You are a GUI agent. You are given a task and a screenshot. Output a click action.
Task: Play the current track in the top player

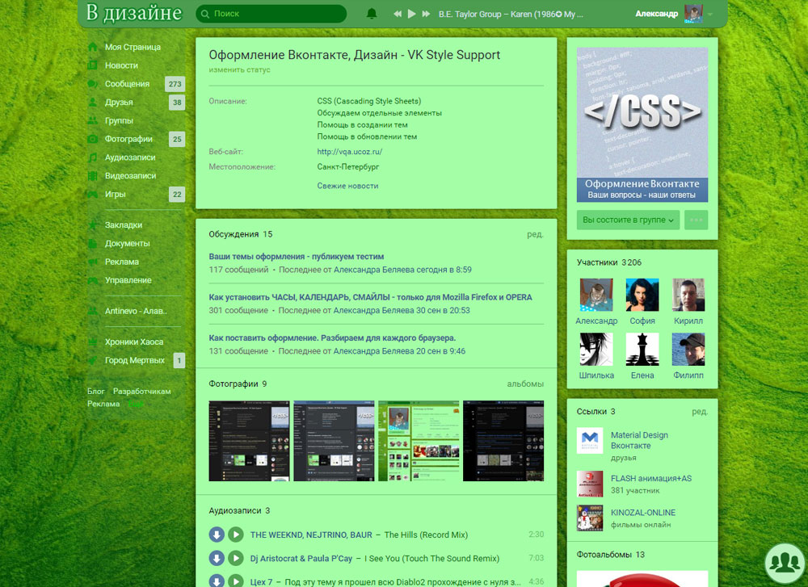411,13
